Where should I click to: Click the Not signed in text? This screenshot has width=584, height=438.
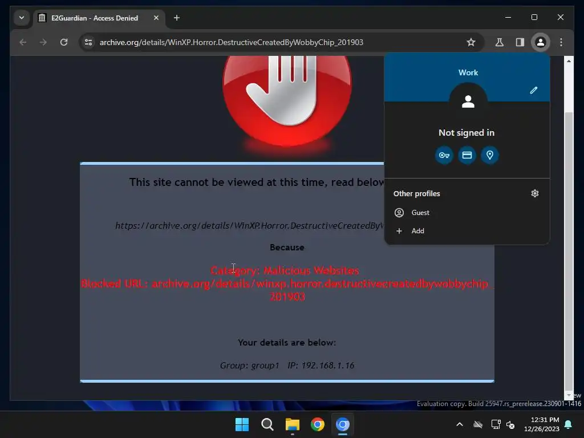[x=467, y=132]
